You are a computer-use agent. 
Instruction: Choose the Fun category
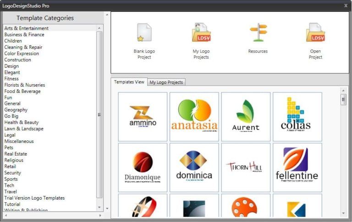(8, 97)
